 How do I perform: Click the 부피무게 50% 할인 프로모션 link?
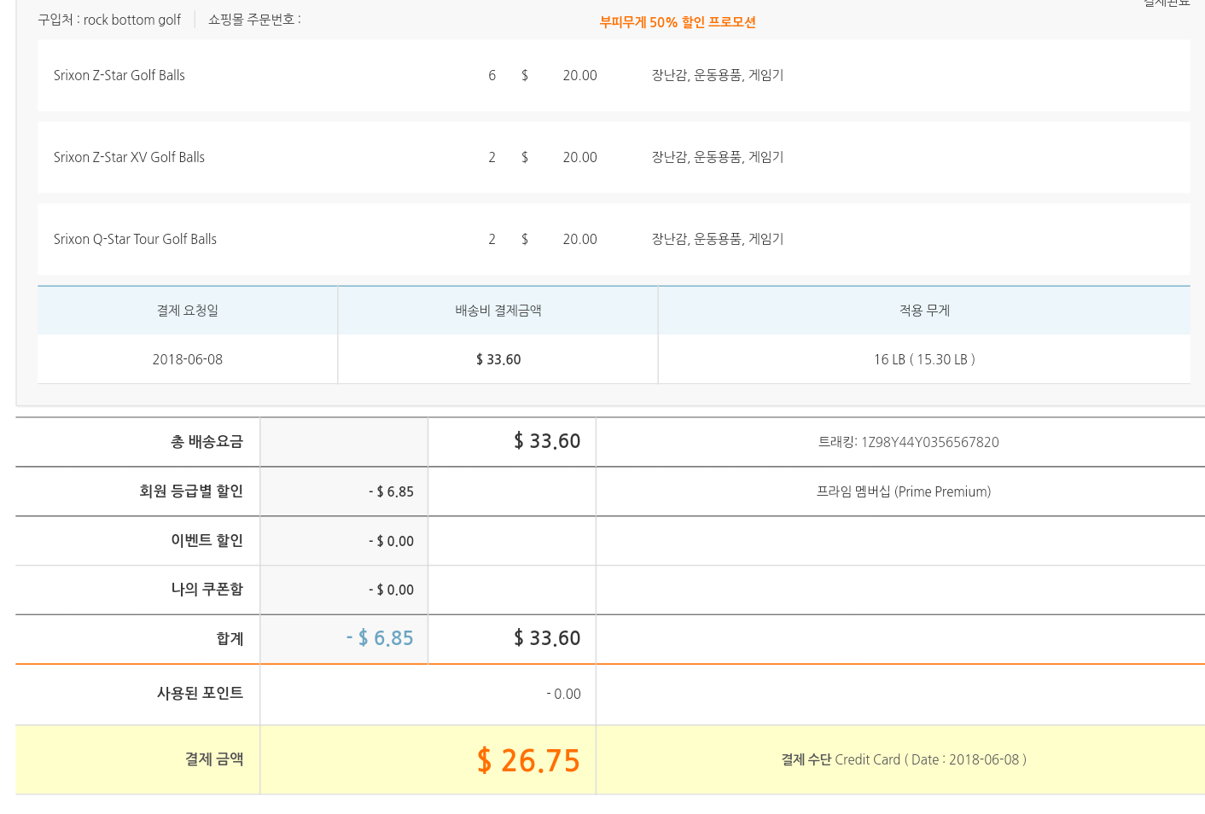[x=678, y=22]
